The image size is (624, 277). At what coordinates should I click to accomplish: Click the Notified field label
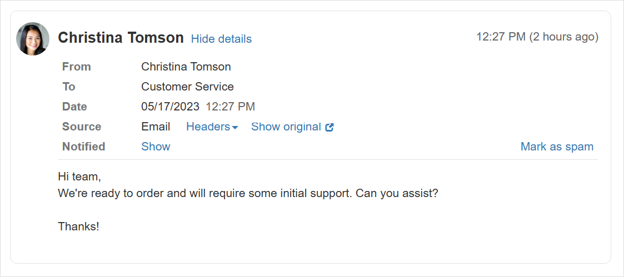point(83,147)
